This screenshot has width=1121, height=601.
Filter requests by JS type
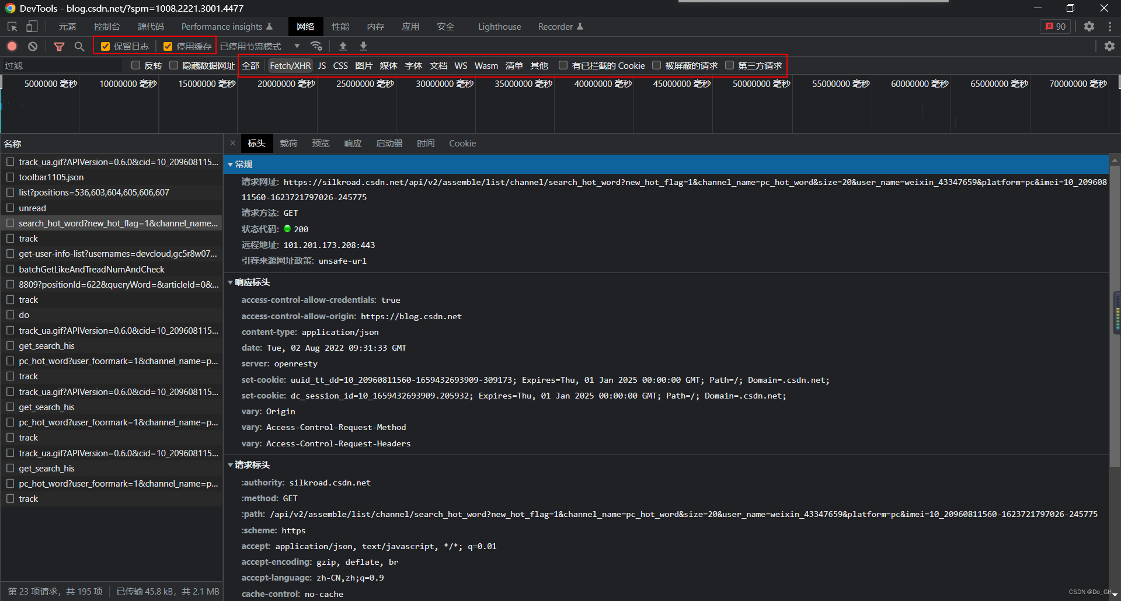pyautogui.click(x=322, y=65)
